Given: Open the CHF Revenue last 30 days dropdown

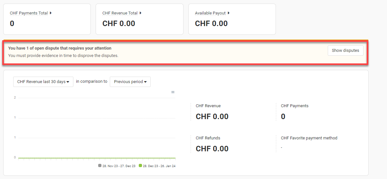Looking at the screenshot, I should (x=43, y=82).
